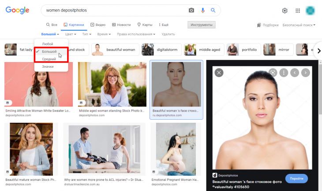Open the three-dot menu in preview

[x=284, y=73]
